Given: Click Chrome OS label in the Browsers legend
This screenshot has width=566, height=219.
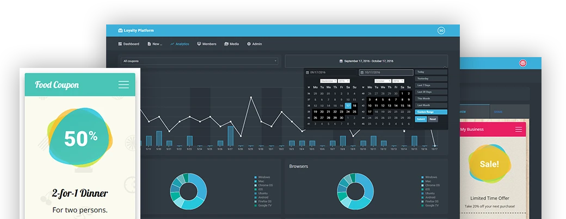Looking at the screenshot, I should (432, 185).
